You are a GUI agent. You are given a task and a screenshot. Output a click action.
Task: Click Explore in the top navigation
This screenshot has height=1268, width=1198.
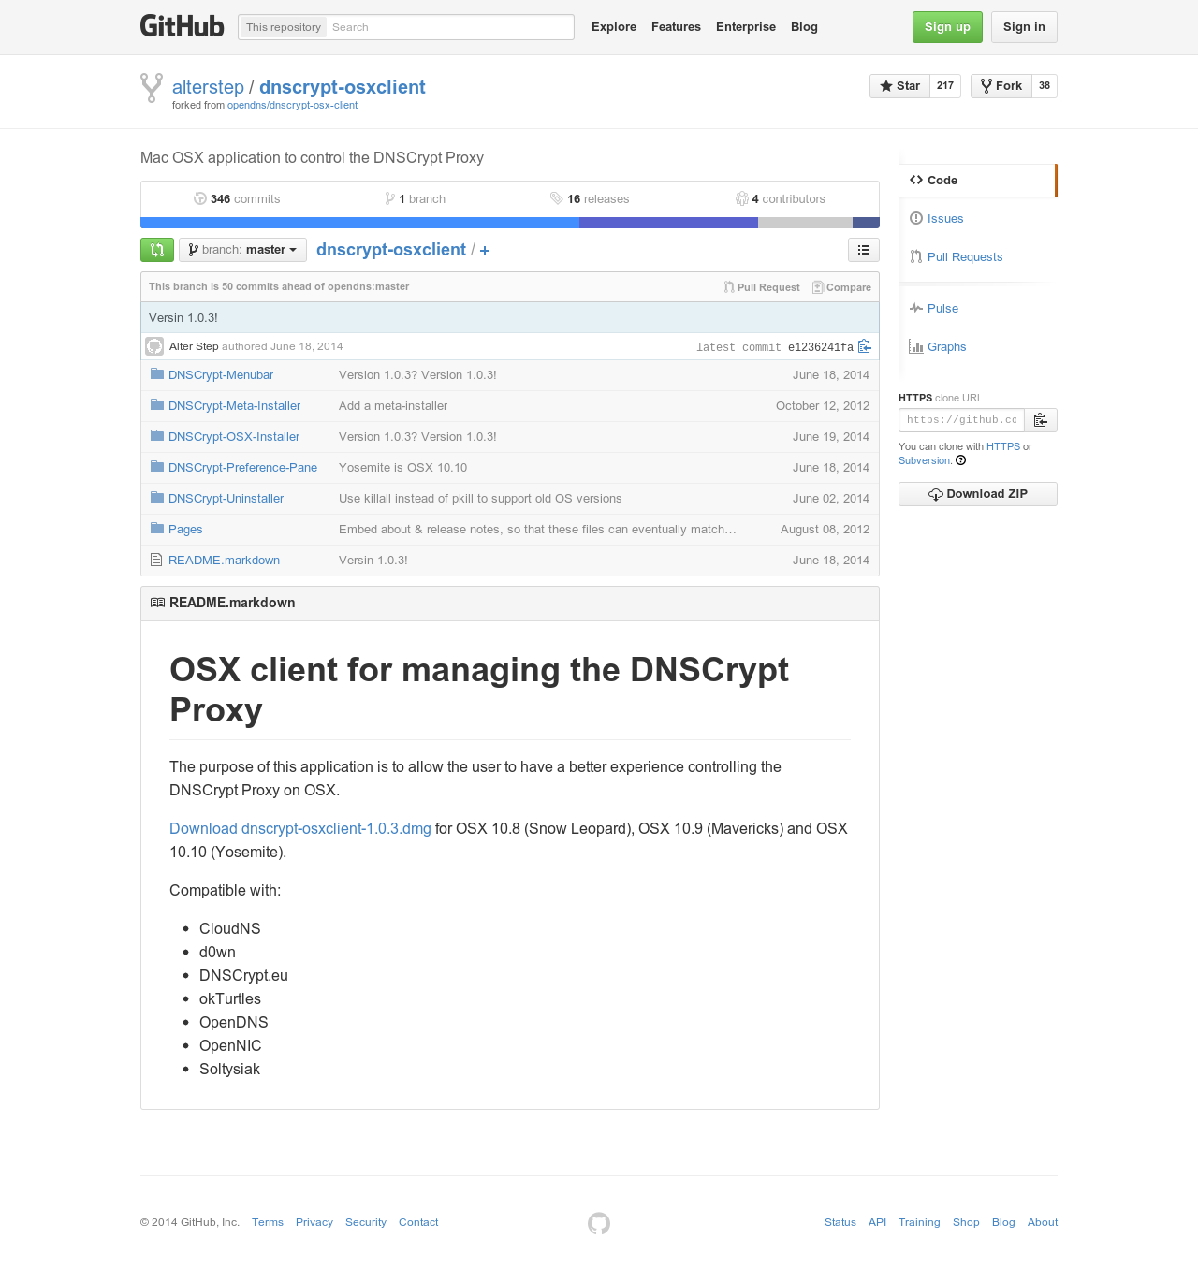[x=614, y=27]
